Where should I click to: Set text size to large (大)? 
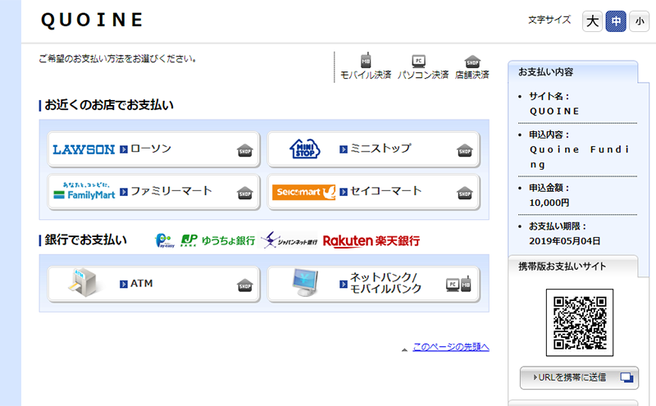(592, 21)
